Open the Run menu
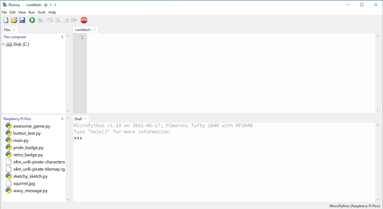This screenshot has height=209, width=383. click(x=32, y=12)
